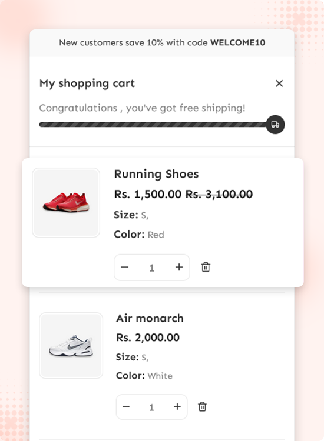Click the free shipping progress bar
This screenshot has height=441, width=324.
pos(153,125)
